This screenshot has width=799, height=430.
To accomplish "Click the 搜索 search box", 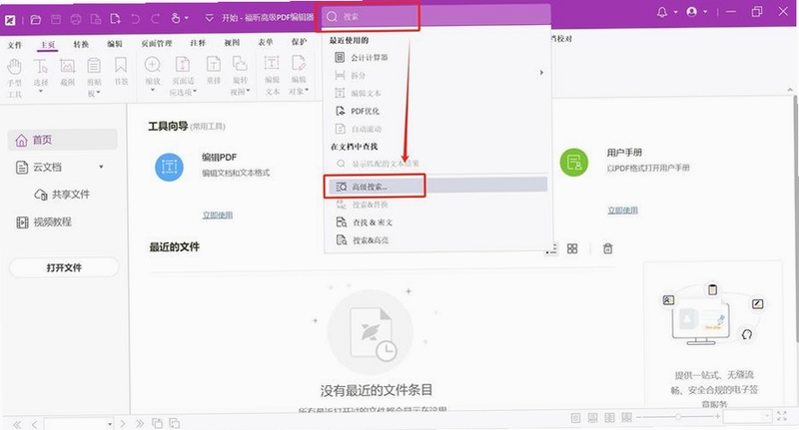I will (435, 17).
